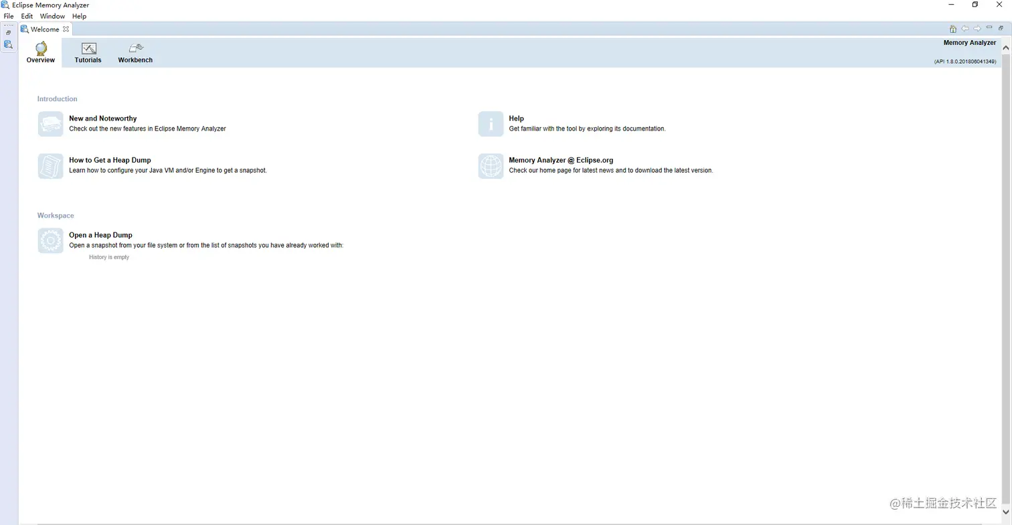Go to the Workbench
The width and height of the screenshot is (1012, 525).
coord(135,52)
